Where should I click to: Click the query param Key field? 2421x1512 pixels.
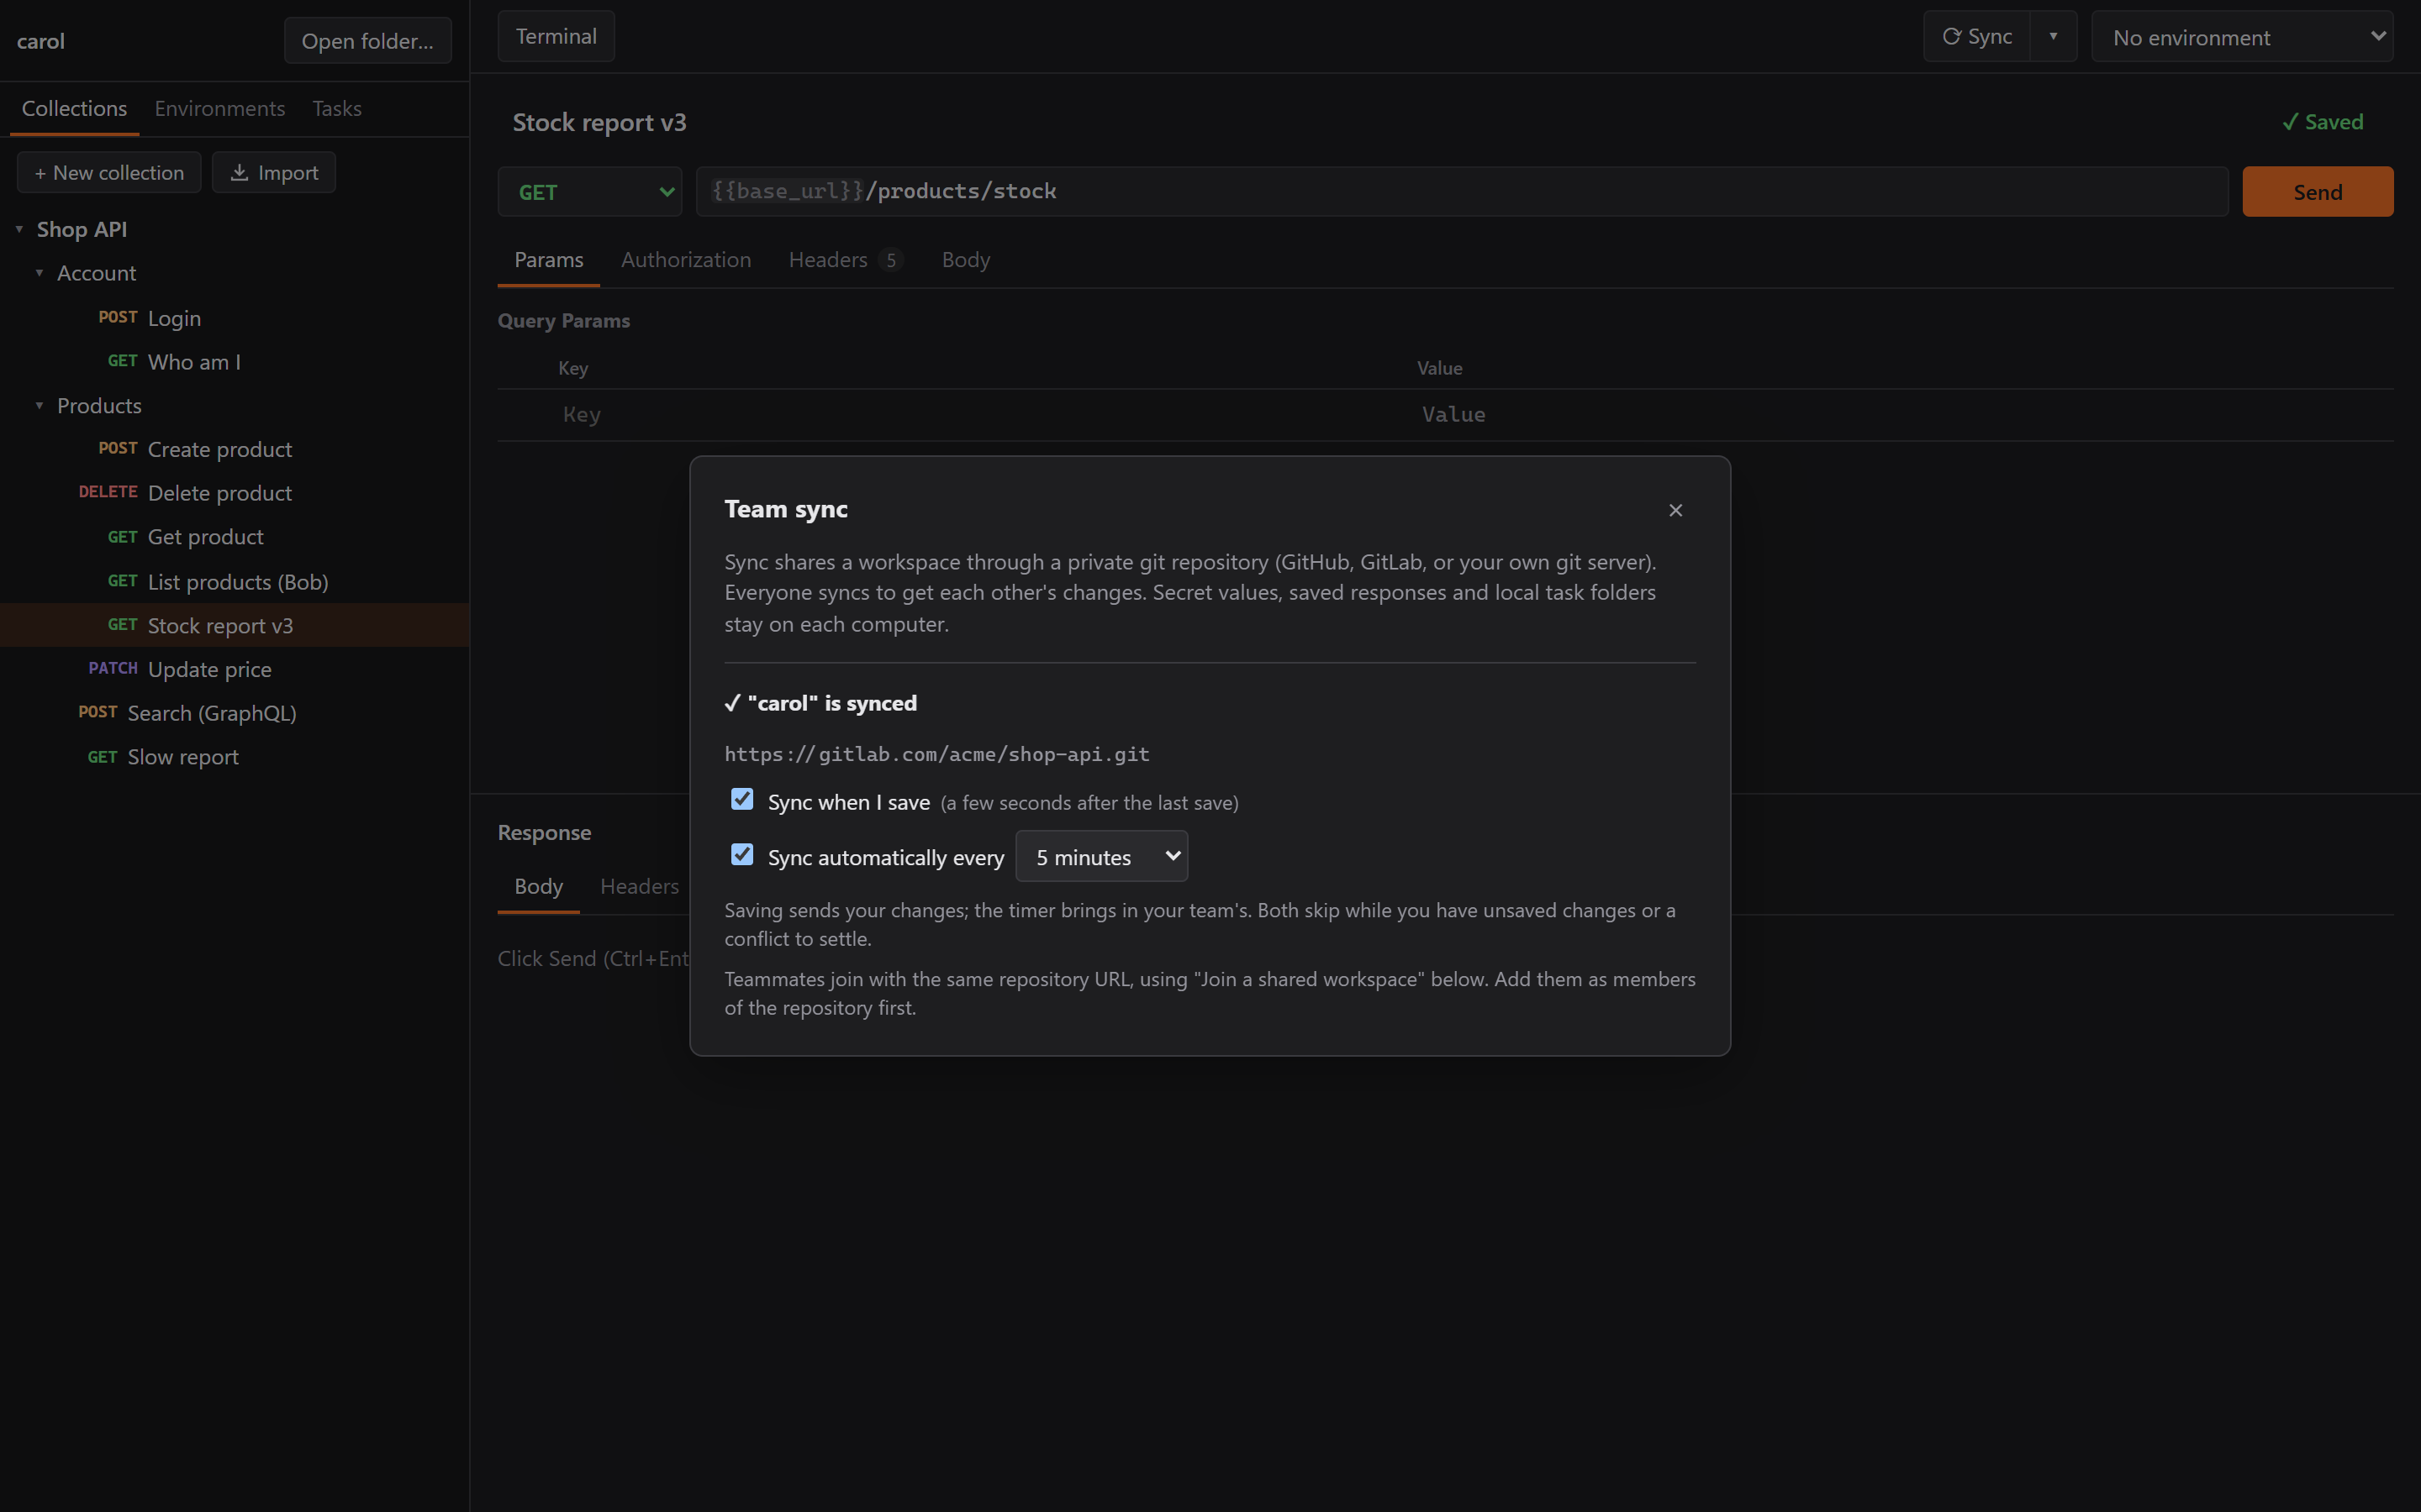[x=980, y=415]
